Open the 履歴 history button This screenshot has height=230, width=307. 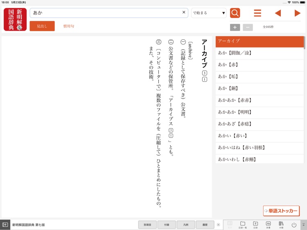[205, 225]
